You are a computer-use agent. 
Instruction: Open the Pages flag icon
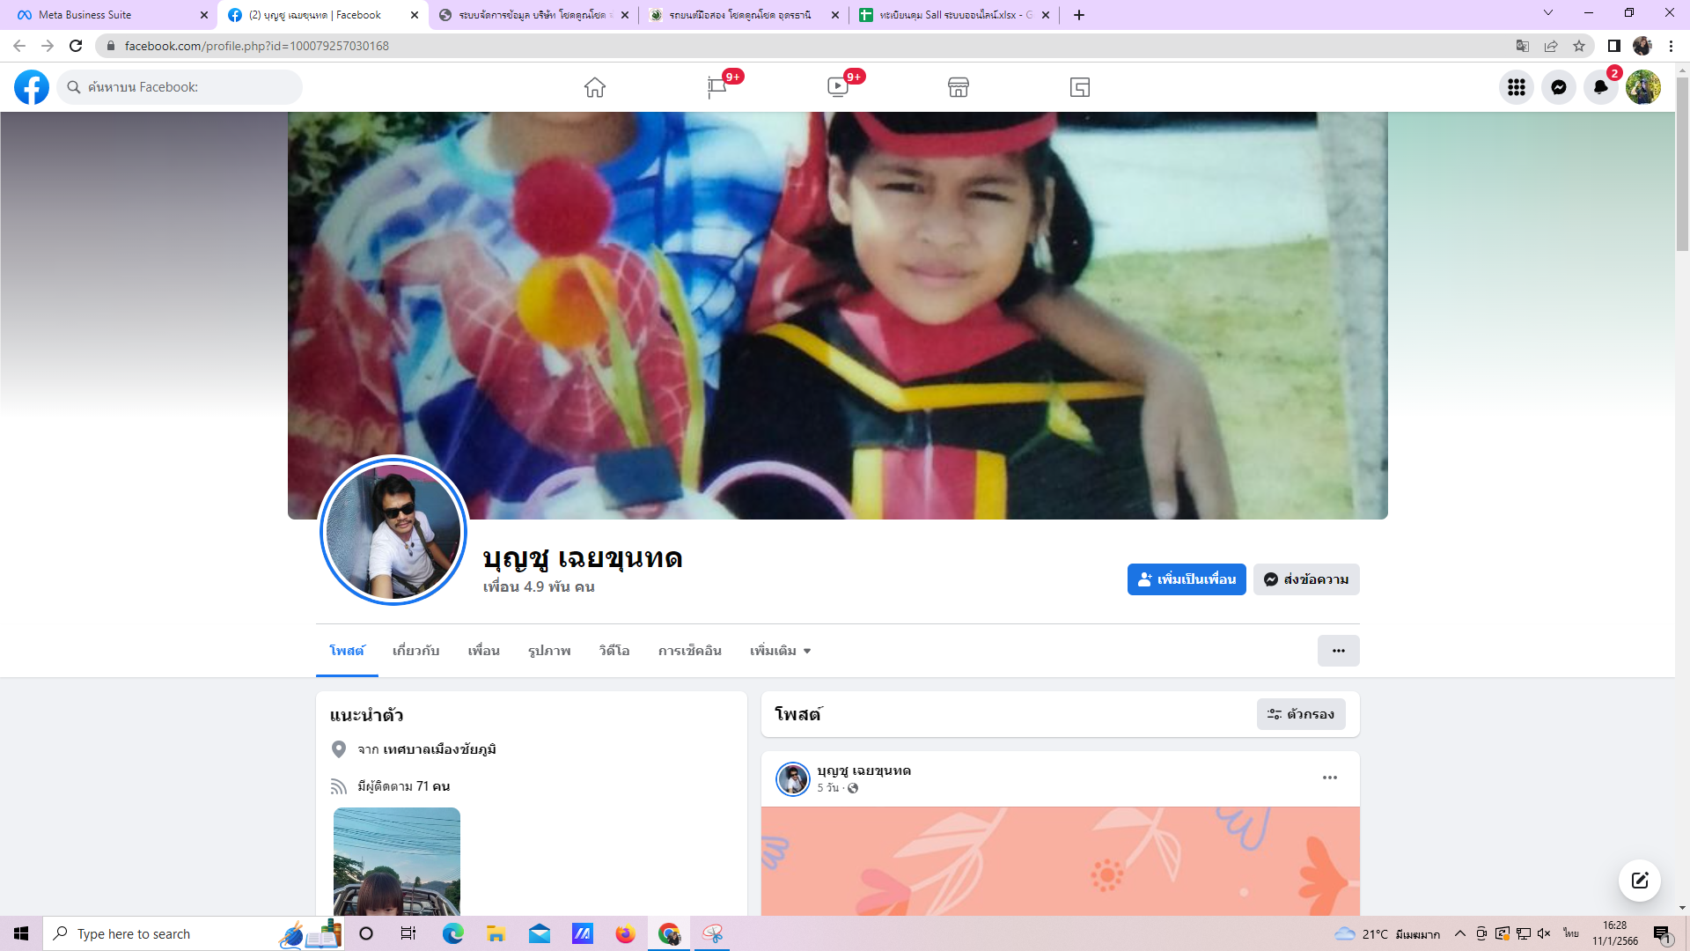click(716, 87)
